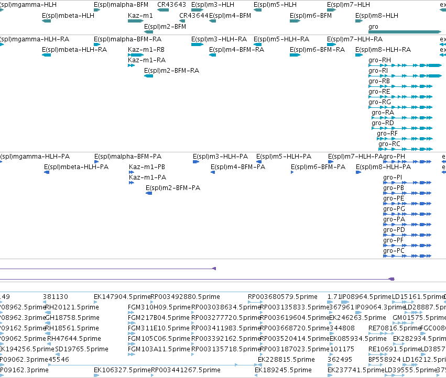Click the E(spl)m4-BFM-RA transcript label
The image size is (446, 378).
237,50
